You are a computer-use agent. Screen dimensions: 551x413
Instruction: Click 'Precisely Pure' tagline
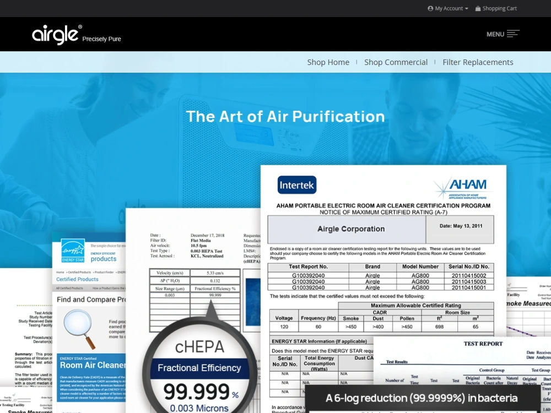click(x=101, y=39)
